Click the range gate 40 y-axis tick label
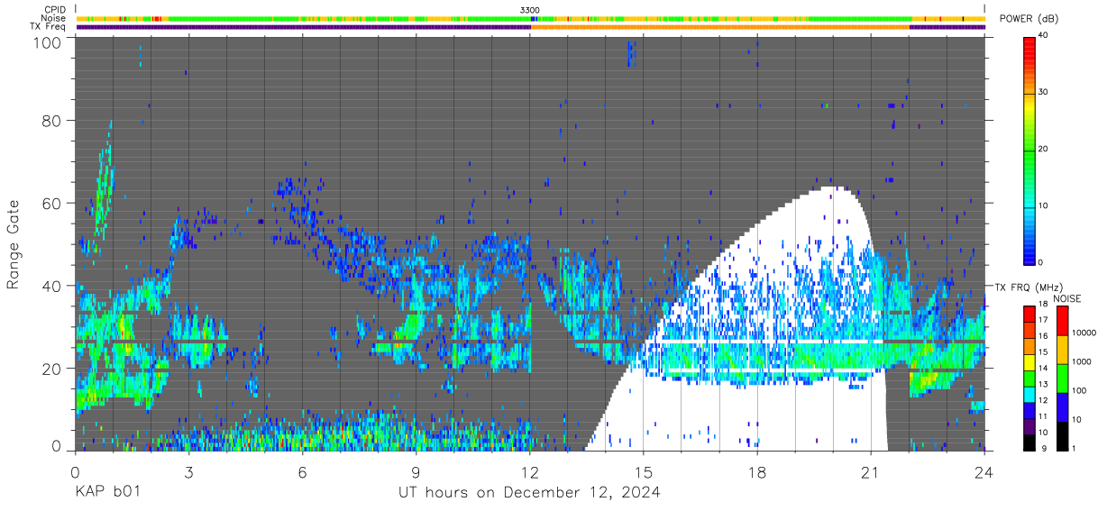Screen dimensions: 1107x511 click(x=53, y=286)
